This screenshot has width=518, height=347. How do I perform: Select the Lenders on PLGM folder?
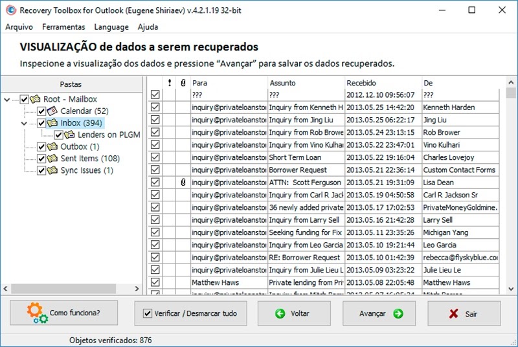click(109, 135)
